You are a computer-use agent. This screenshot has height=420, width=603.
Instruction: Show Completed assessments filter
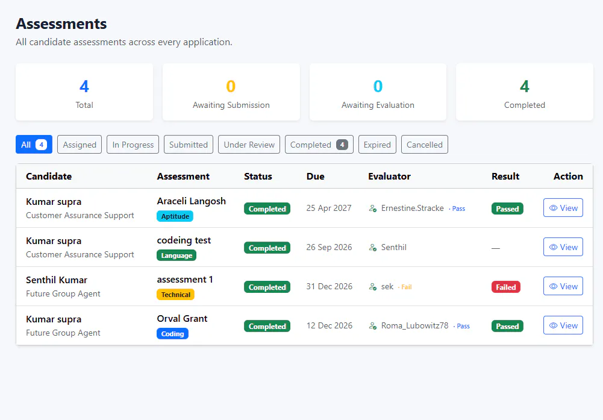pyautogui.click(x=319, y=145)
